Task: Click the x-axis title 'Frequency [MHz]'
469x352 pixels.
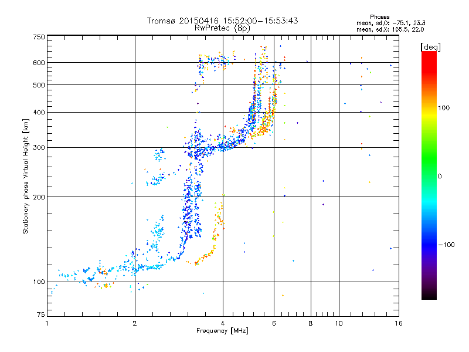Action: point(222,331)
